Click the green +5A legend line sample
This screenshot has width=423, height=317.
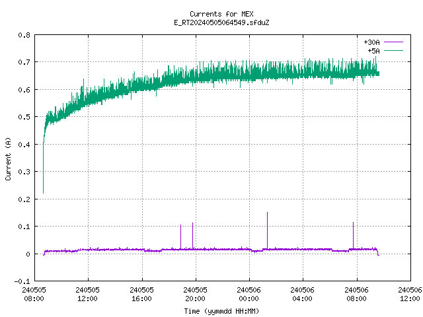click(x=394, y=50)
